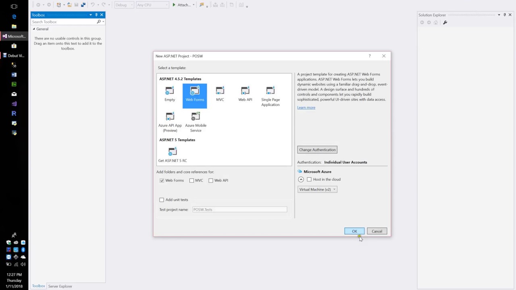The width and height of the screenshot is (516, 290).
Task: Click the Bluetooth icon in system tray
Action: coord(23,250)
